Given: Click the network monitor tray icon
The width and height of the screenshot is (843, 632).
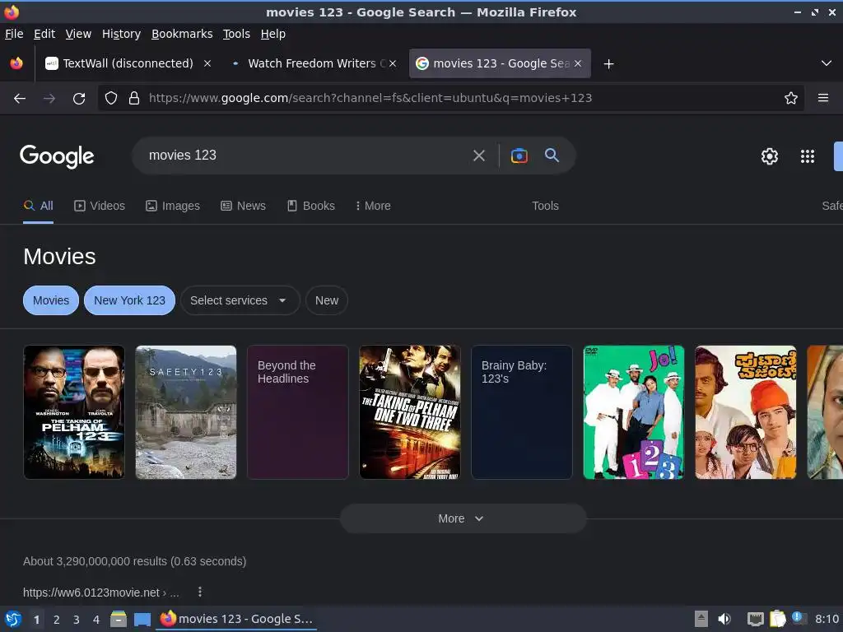Looking at the screenshot, I should 756,619.
